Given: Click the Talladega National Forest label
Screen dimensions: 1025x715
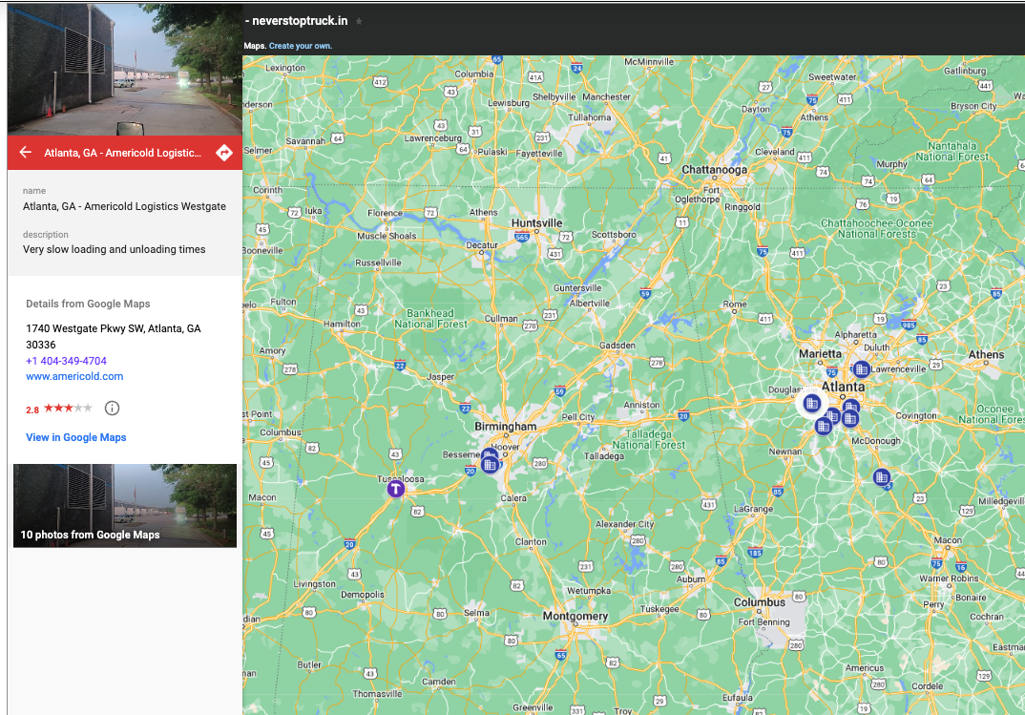Looking at the screenshot, I should tap(648, 439).
